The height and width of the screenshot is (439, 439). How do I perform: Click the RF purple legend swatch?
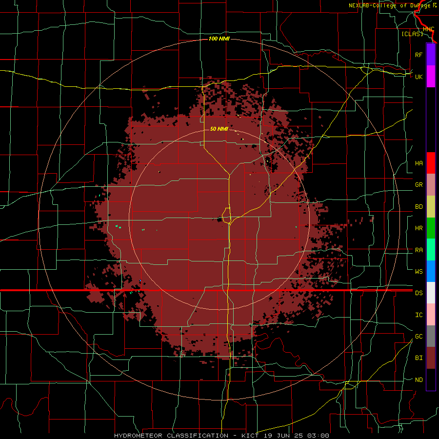431,55
